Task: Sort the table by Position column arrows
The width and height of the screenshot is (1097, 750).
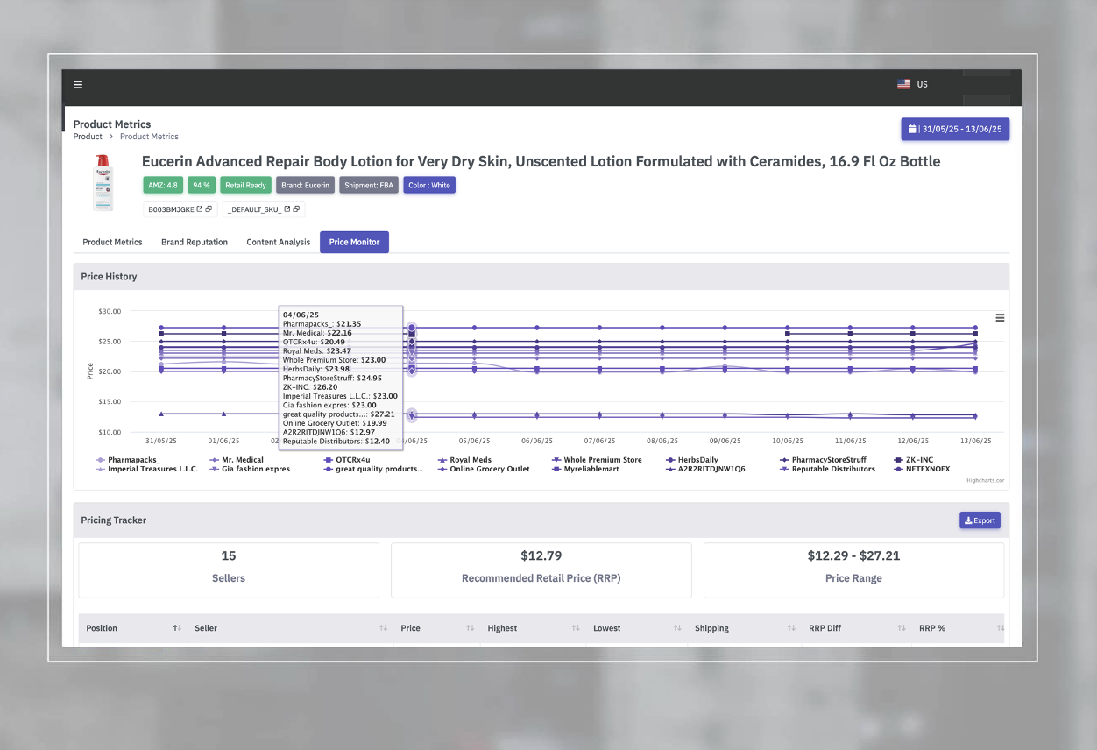Action: point(177,628)
